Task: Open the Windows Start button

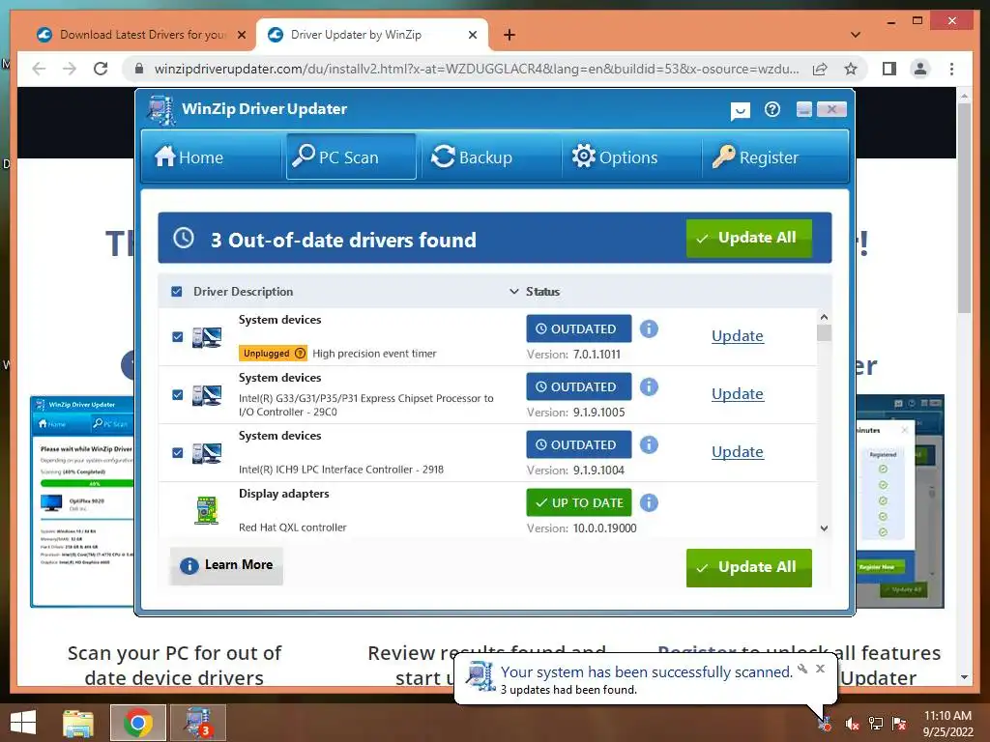Action: point(23,723)
